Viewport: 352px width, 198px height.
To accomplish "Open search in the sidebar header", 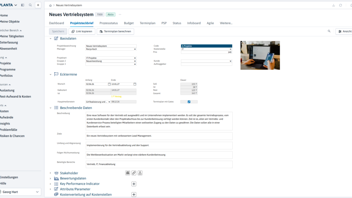I will [x=30, y=5].
